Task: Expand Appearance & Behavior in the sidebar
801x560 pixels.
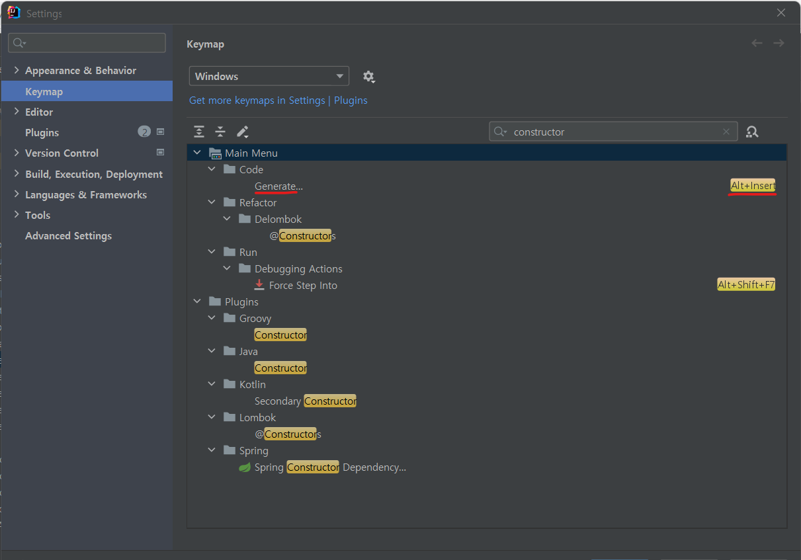Action: [17, 70]
